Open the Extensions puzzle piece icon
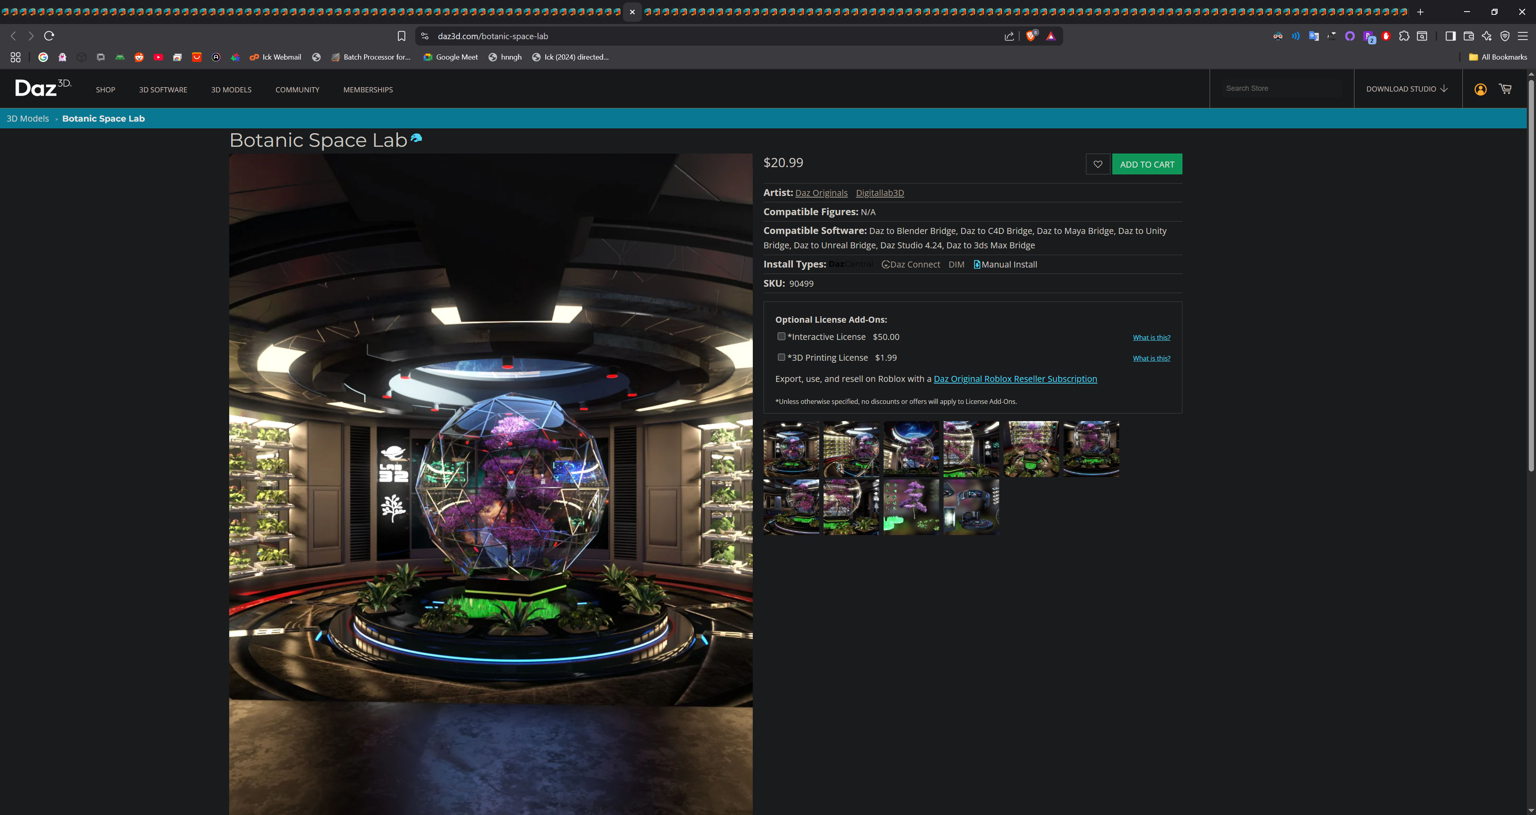1536x815 pixels. click(1404, 36)
